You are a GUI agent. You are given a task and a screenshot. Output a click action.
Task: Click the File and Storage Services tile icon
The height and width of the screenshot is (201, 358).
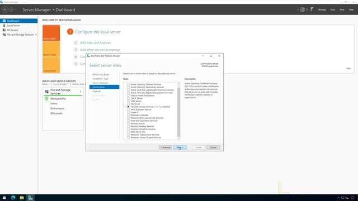46,92
